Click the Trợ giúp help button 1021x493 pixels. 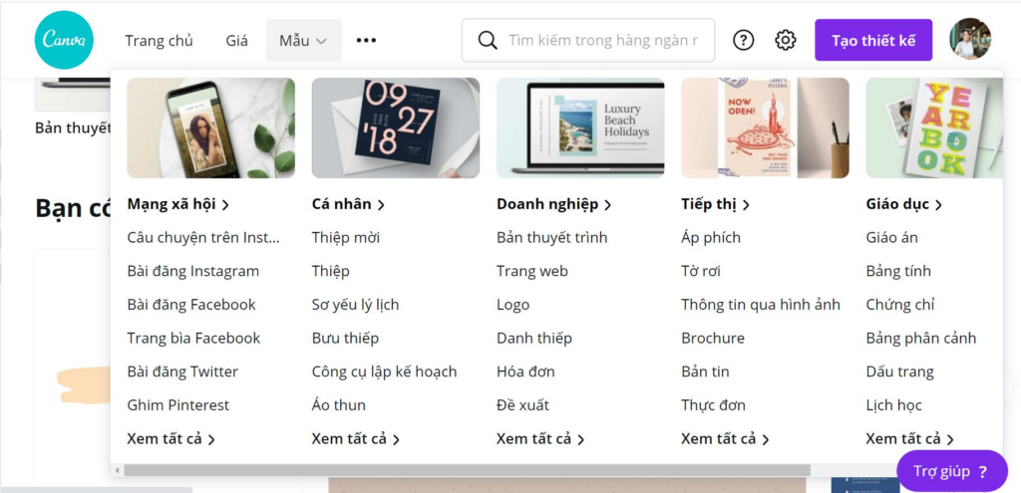951,471
